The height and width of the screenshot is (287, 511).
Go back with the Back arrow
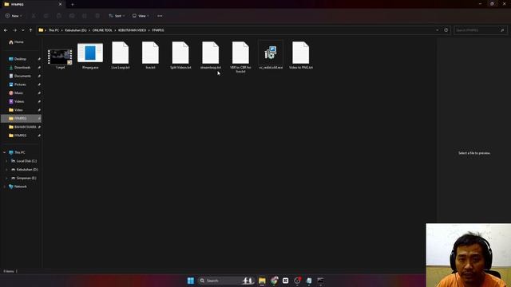point(6,30)
